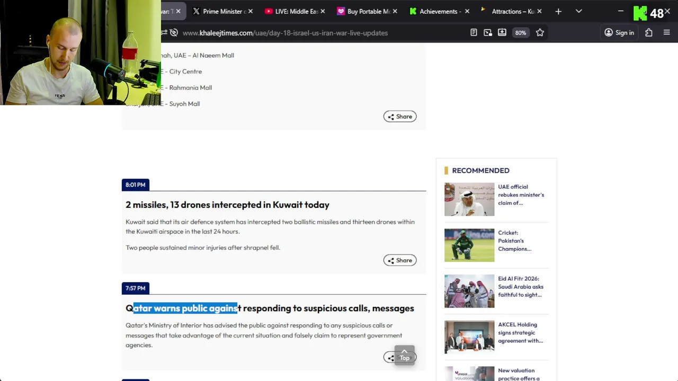Click the Al Naeem Mall list entry
The width and height of the screenshot is (678, 381).
pos(197,55)
